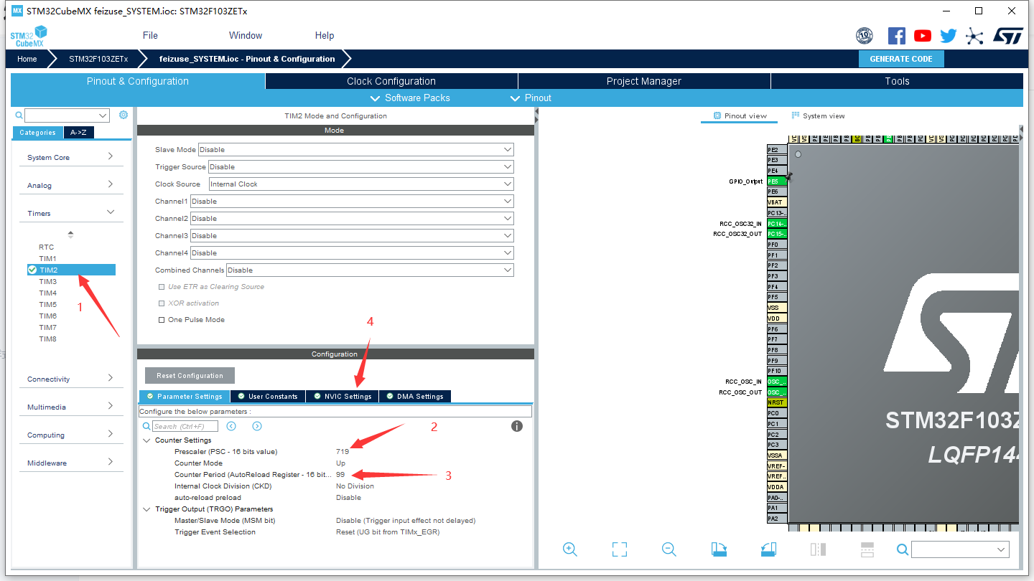Click the parameter search magnifier icon

(x=146, y=426)
